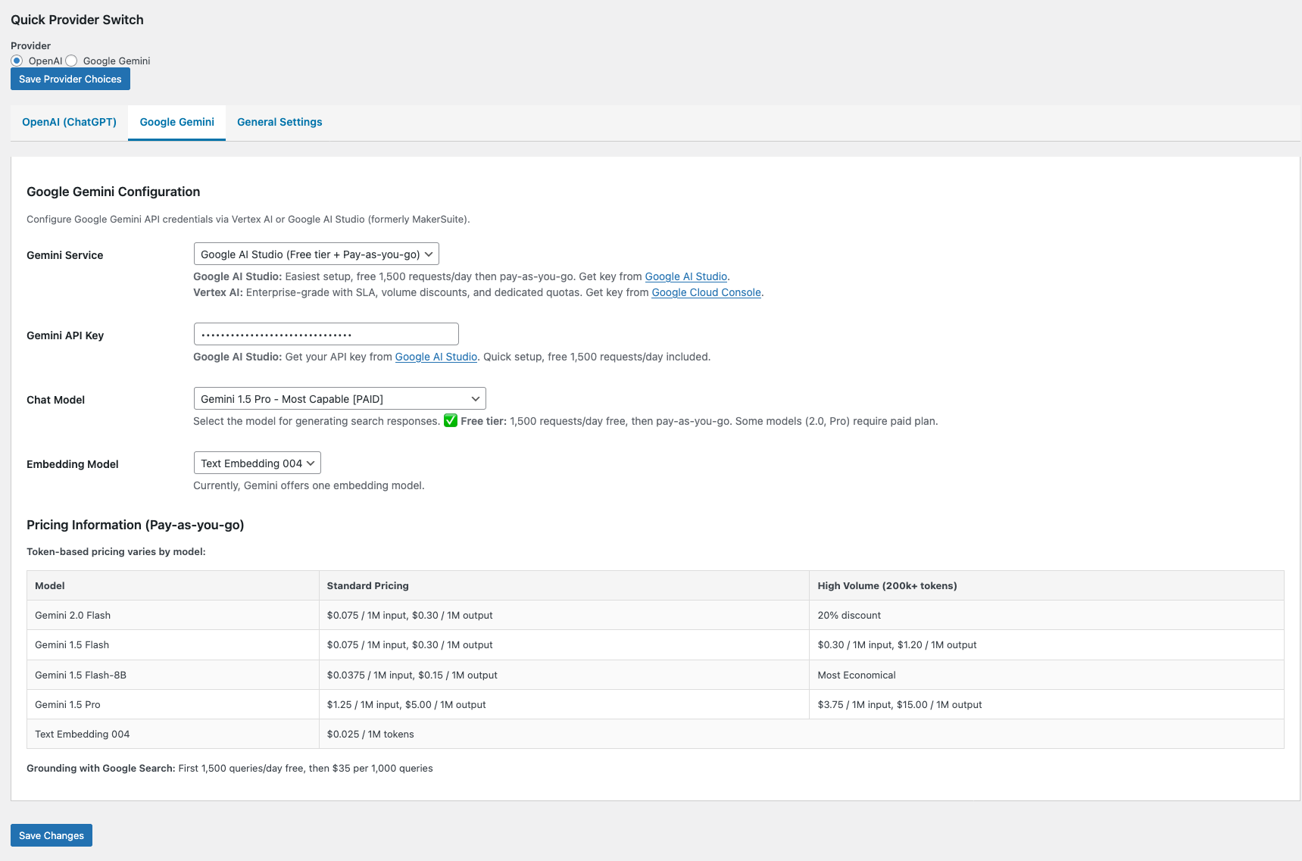This screenshot has width=1302, height=861.
Task: Click the 'Gemini 1.5 Flash-8B' model cell
Action: (x=173, y=675)
